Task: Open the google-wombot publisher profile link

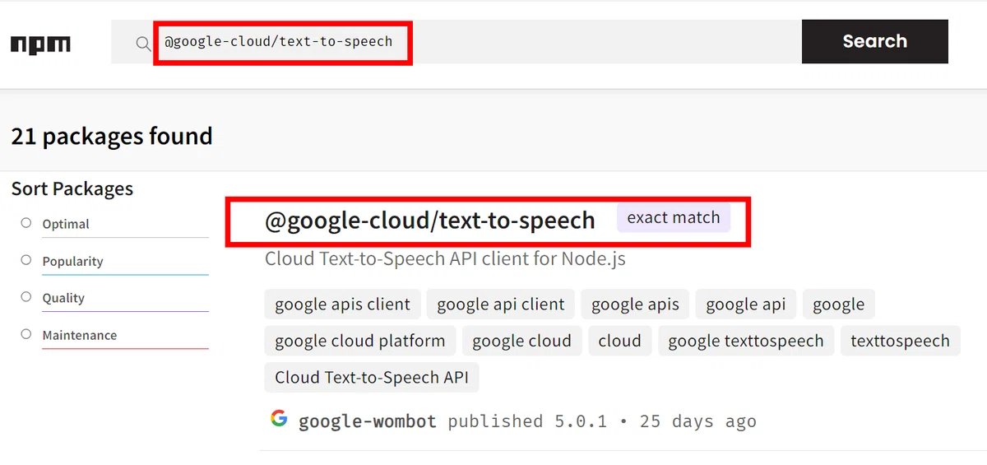Action: point(368,421)
